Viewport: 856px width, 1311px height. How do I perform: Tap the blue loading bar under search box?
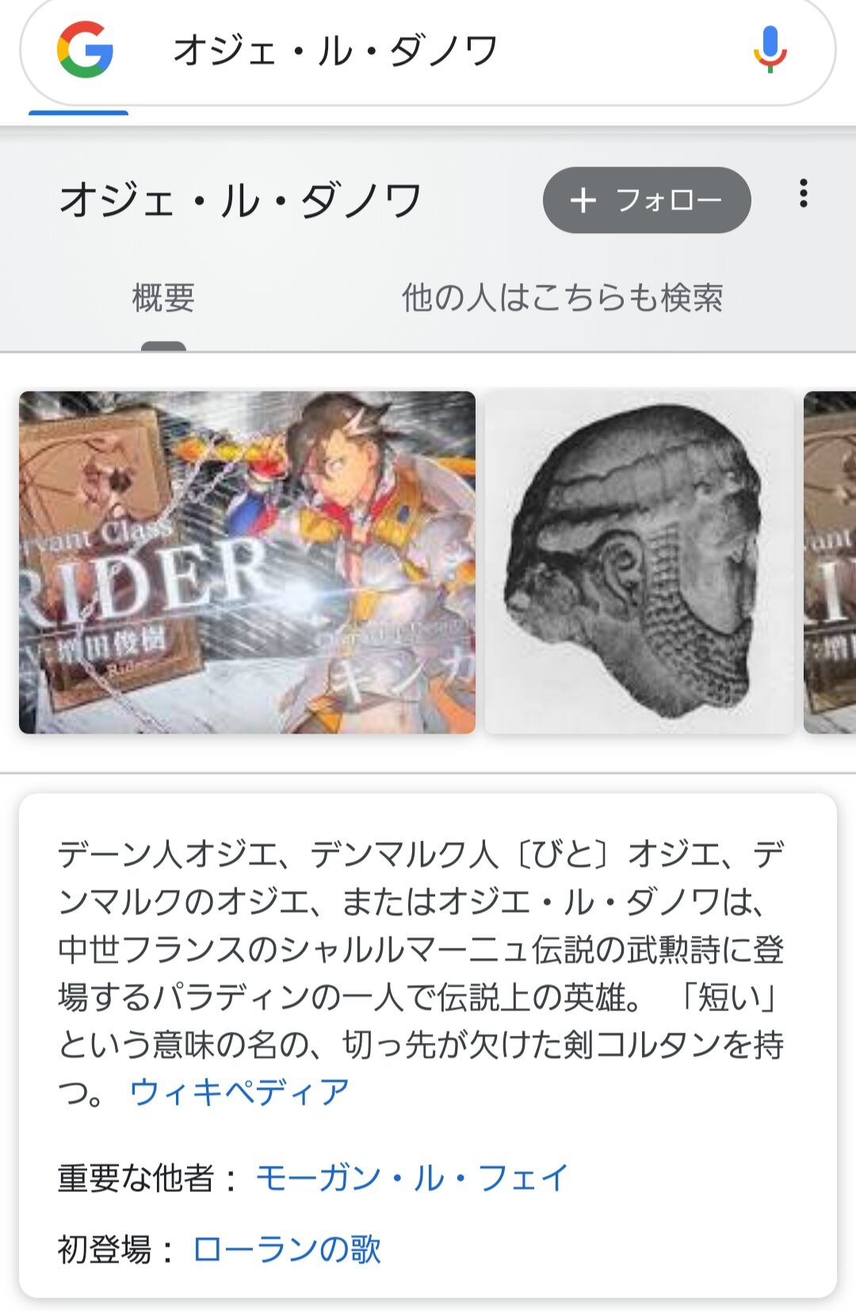78,113
